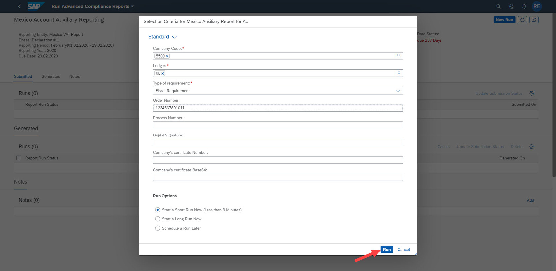Click Add link in Notes section
Image resolution: width=556 pixels, height=271 pixels.
pos(530,200)
